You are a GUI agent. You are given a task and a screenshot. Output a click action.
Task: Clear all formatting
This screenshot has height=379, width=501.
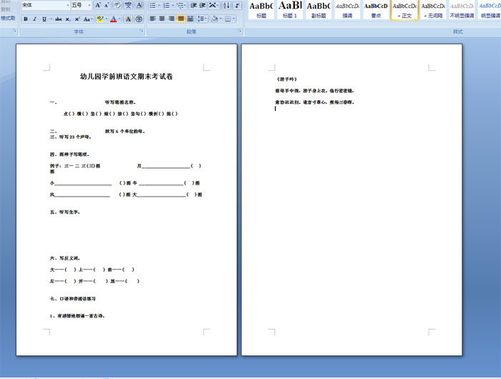point(117,5)
